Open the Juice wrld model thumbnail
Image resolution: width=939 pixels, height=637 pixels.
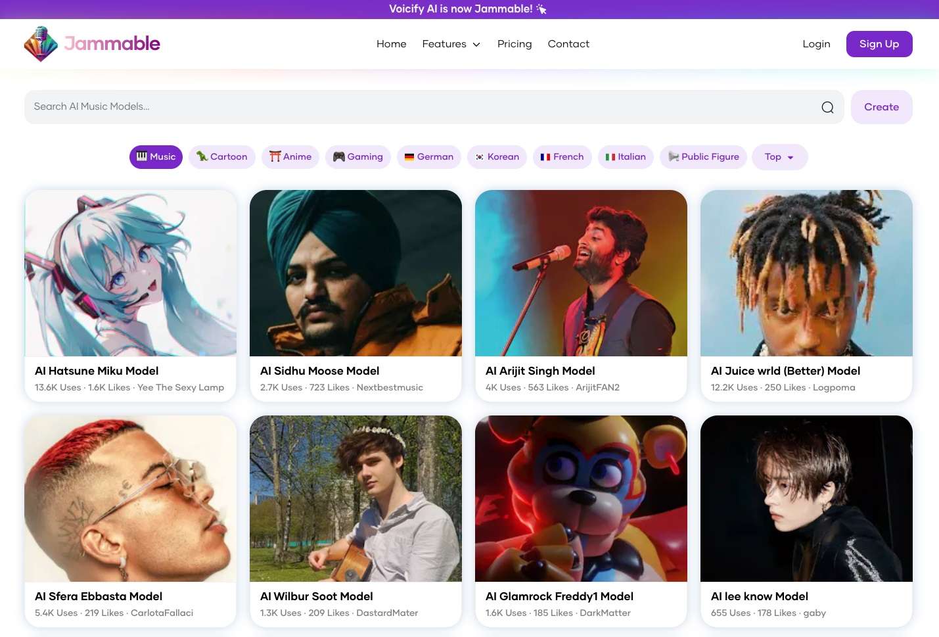(x=806, y=273)
